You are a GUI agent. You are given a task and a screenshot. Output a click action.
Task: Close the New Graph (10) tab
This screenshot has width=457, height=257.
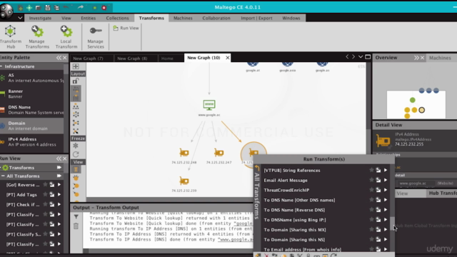pos(227,58)
